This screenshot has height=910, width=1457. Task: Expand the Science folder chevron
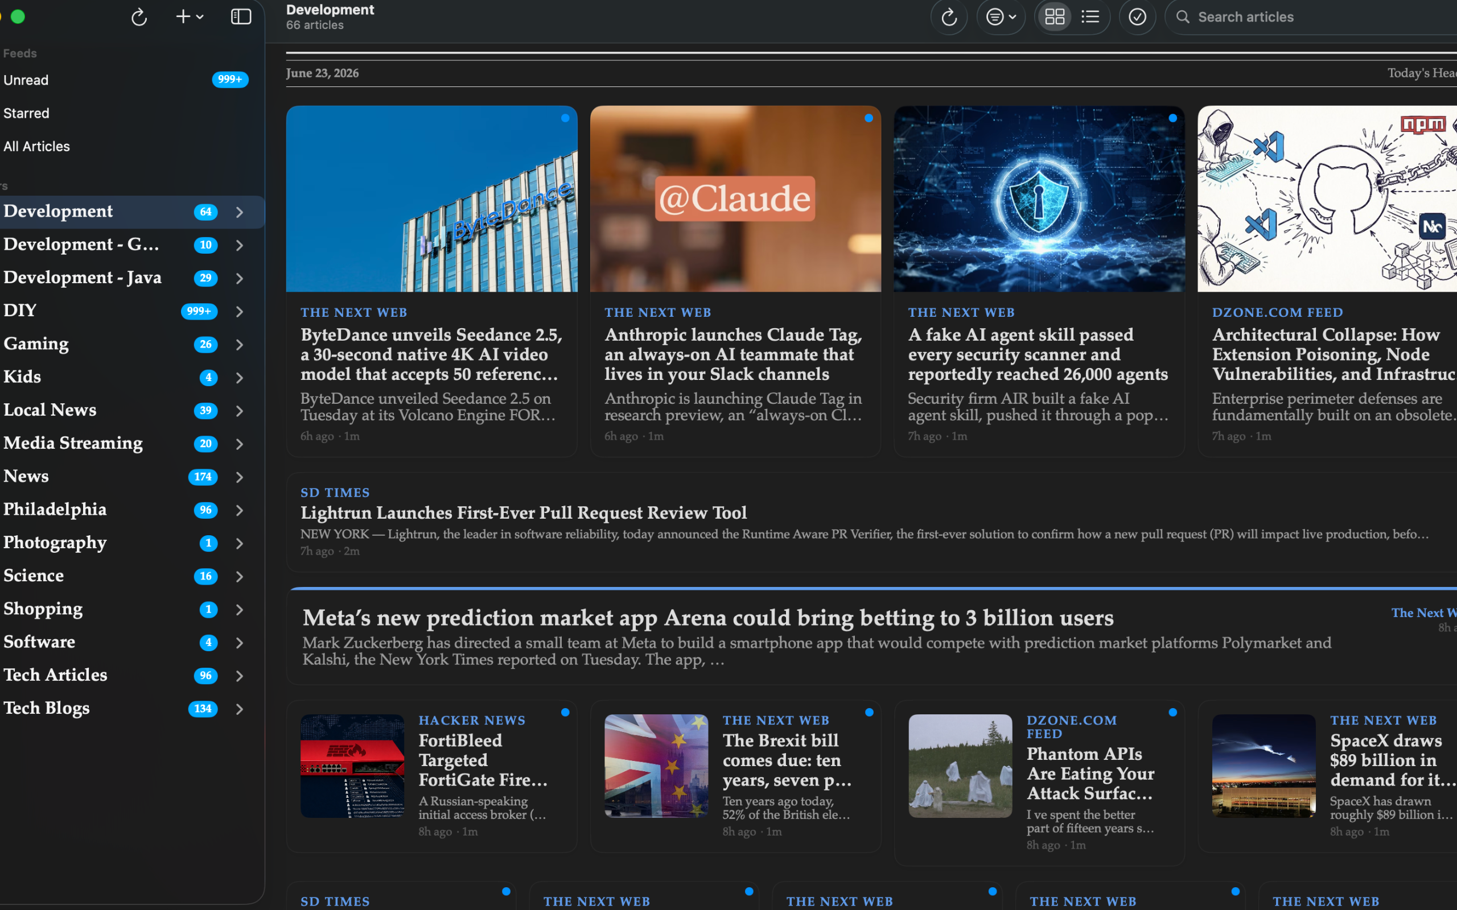(x=240, y=576)
